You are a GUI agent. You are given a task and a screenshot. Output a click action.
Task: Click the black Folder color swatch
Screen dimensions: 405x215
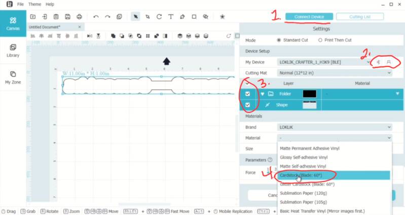[309, 94]
